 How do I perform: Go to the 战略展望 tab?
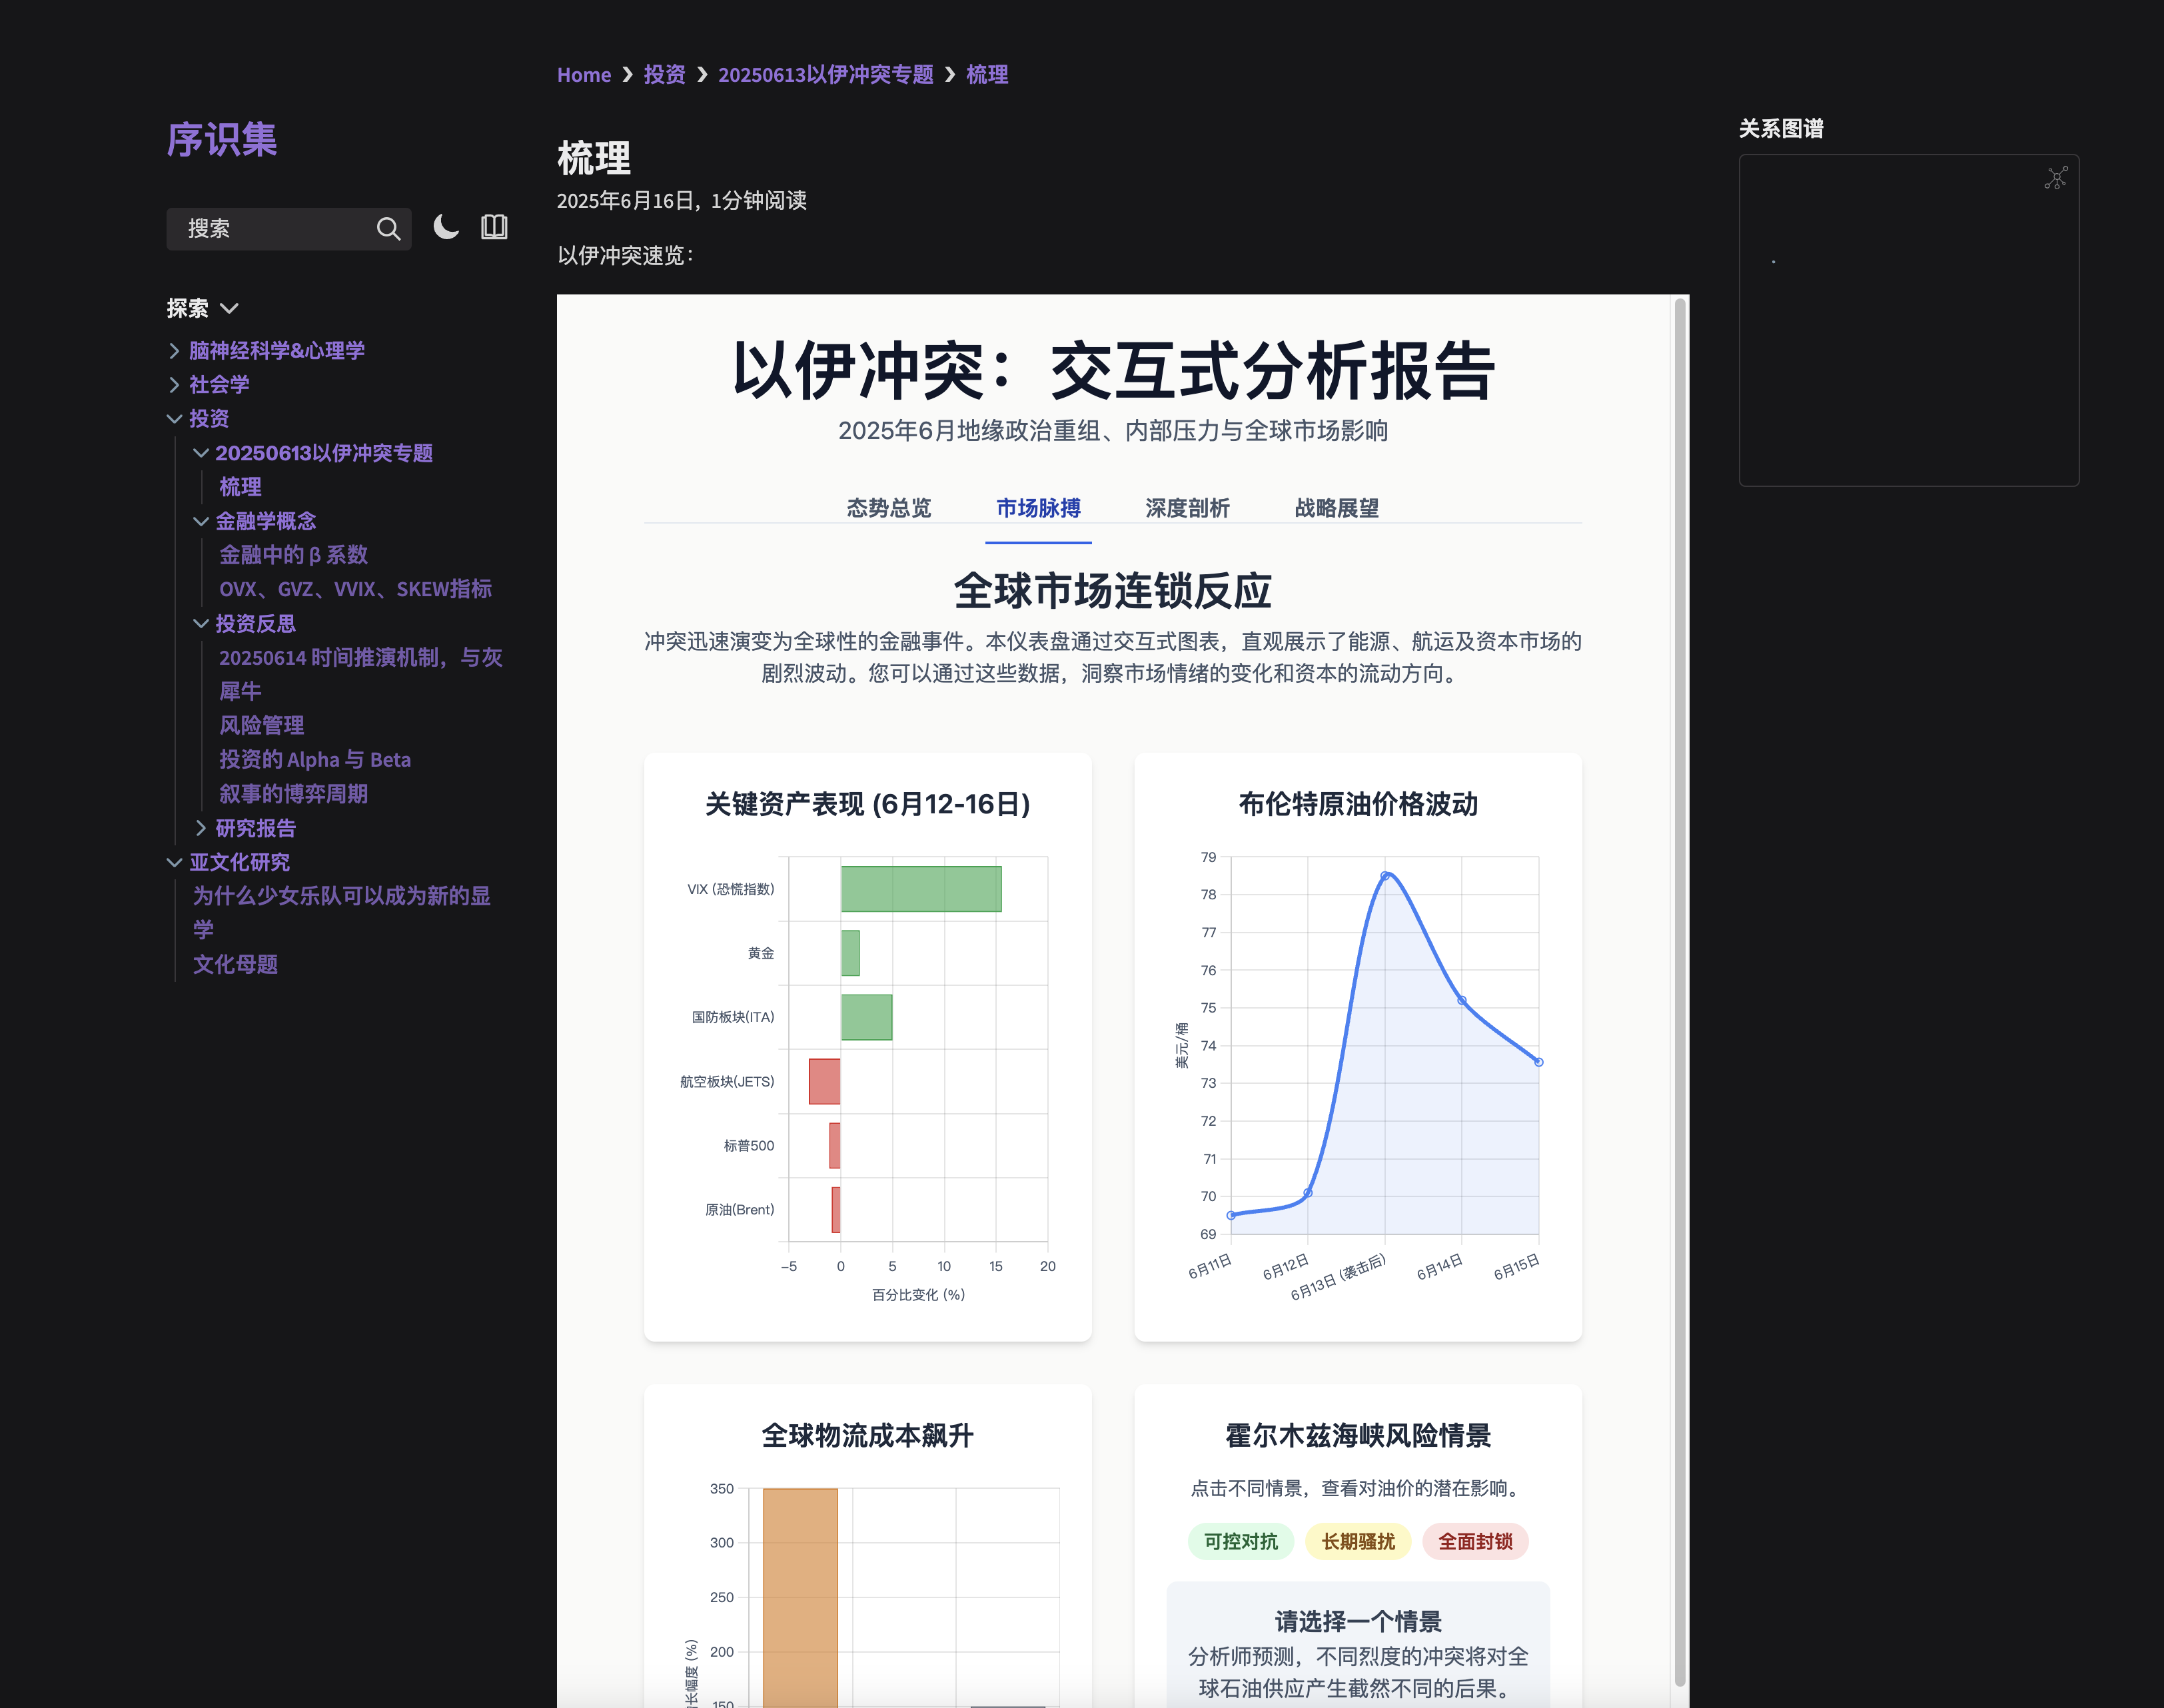(1336, 508)
